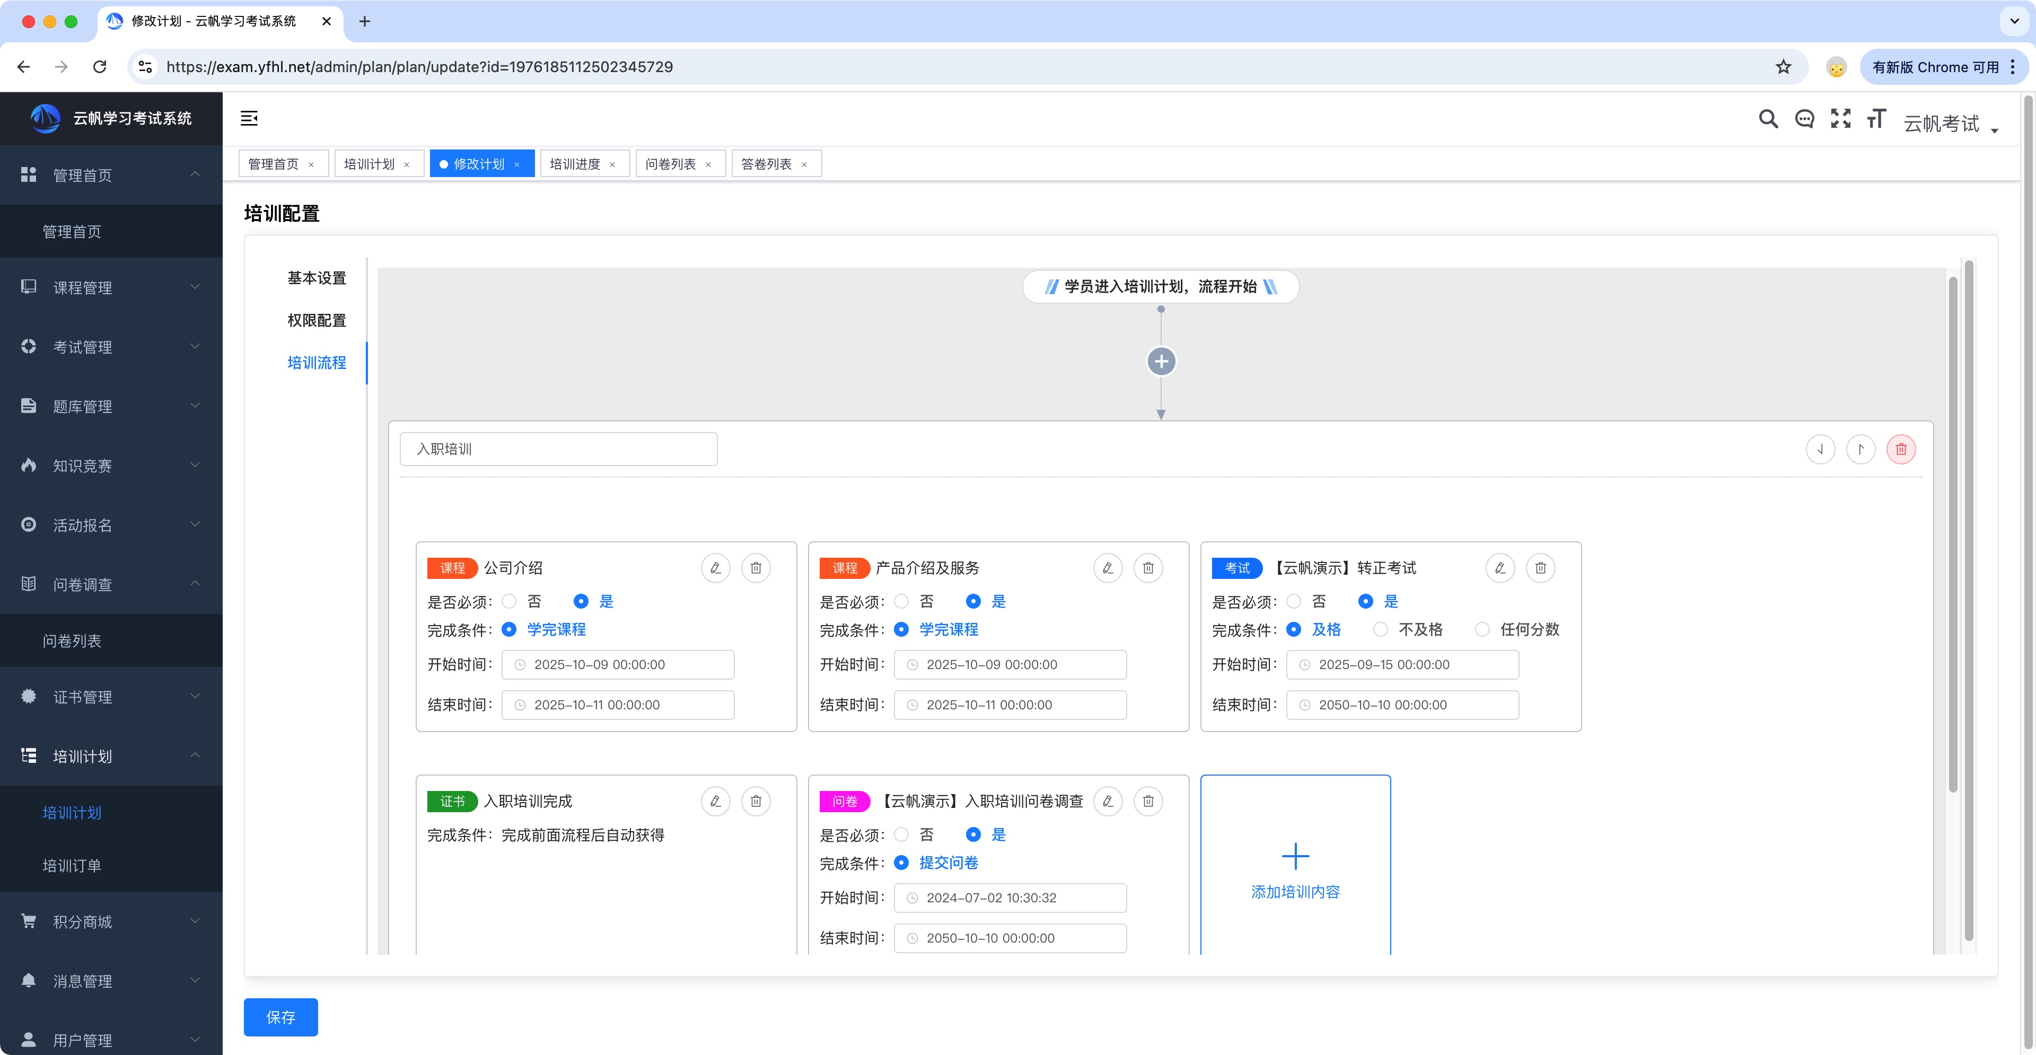Edit the 公司介绍 course item
Viewport: 2036px width, 1055px height.
pos(715,567)
